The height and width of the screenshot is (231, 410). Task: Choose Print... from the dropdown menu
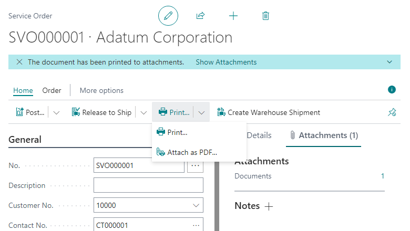coord(199,132)
